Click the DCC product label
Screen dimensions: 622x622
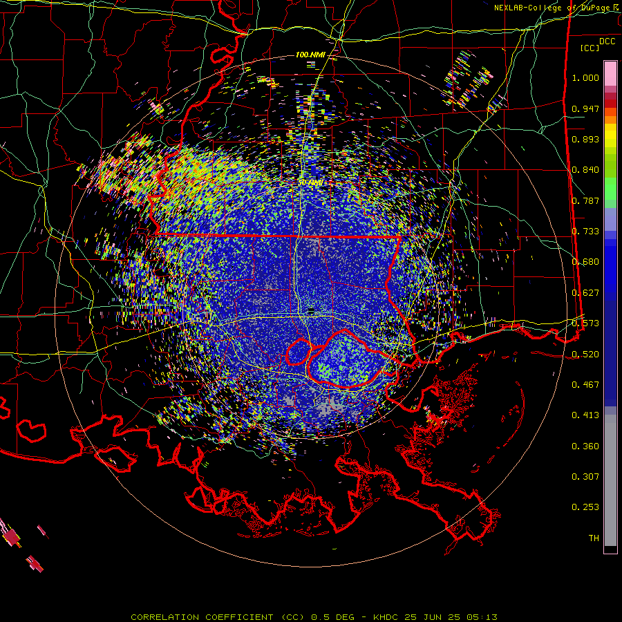tap(607, 41)
